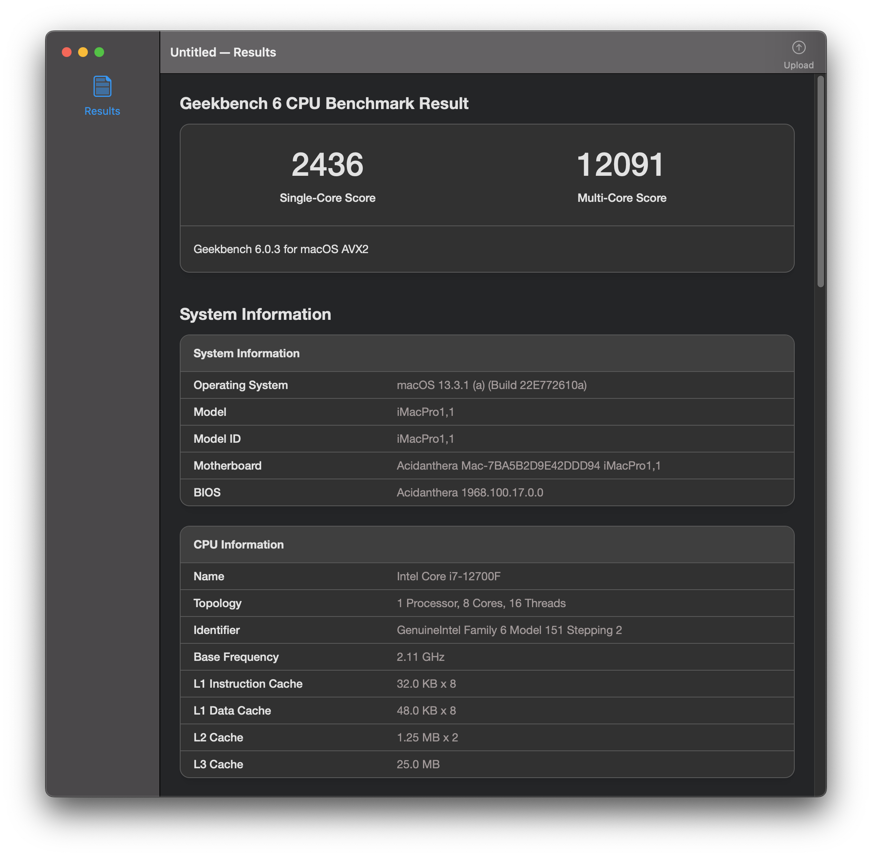Click the Results sidebar document icon

(102, 86)
